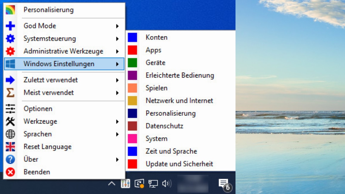Expand the Sprachen submenu arrow
Screen dimensions: 345x194
[117, 134]
